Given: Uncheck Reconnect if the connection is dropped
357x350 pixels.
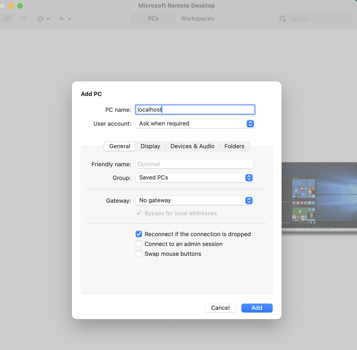Looking at the screenshot, I should pos(139,234).
